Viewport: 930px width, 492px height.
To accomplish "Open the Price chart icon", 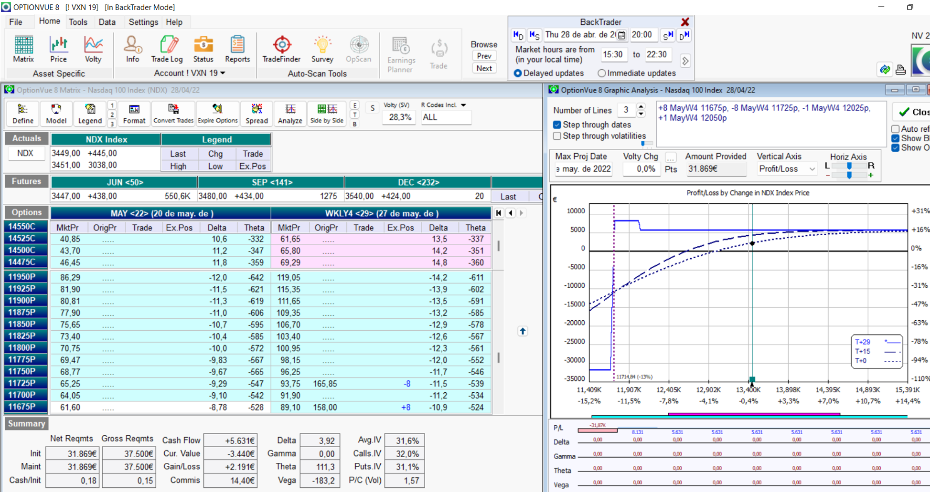I will pyautogui.click(x=58, y=49).
